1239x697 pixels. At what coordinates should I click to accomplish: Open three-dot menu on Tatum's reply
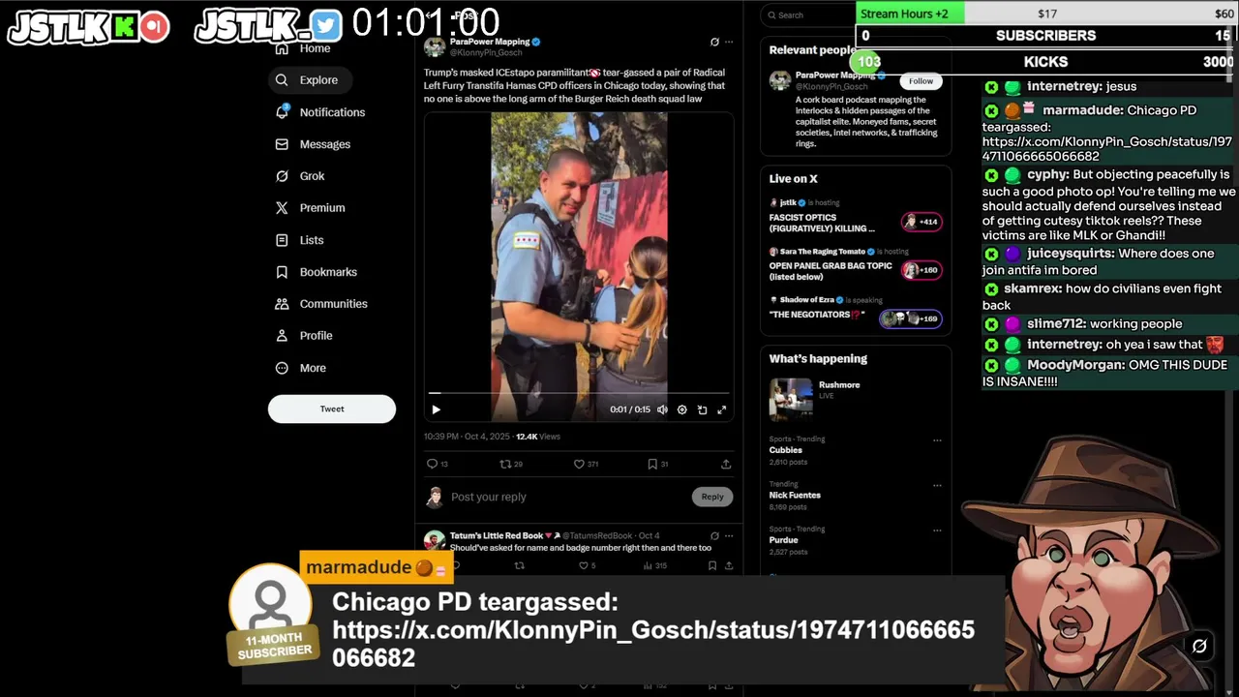[729, 535]
